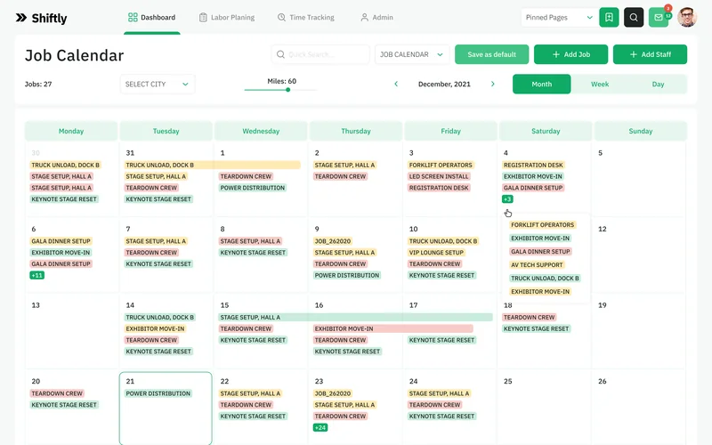Click the black search icon button
Viewport: 712px width, 445px height.
coord(634,17)
